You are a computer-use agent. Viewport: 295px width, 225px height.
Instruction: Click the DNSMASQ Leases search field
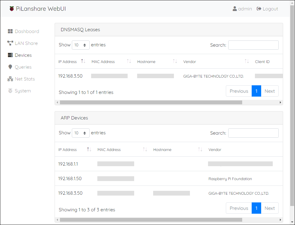253,45
